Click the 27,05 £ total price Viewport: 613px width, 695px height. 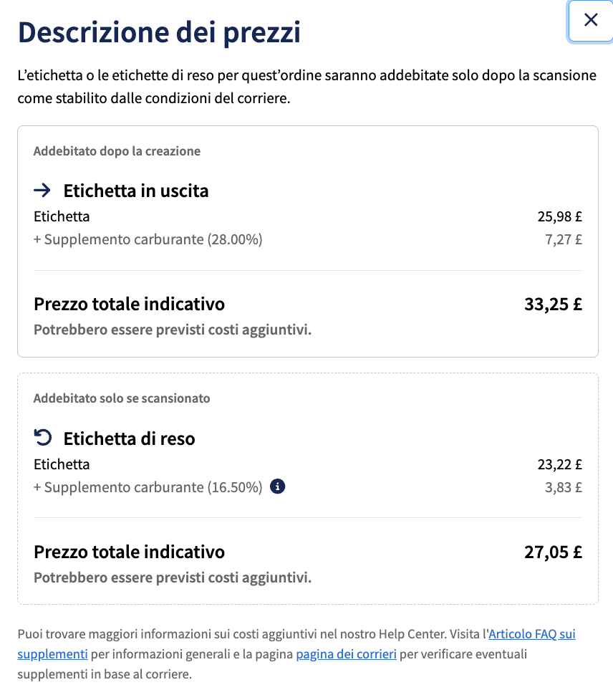click(554, 552)
